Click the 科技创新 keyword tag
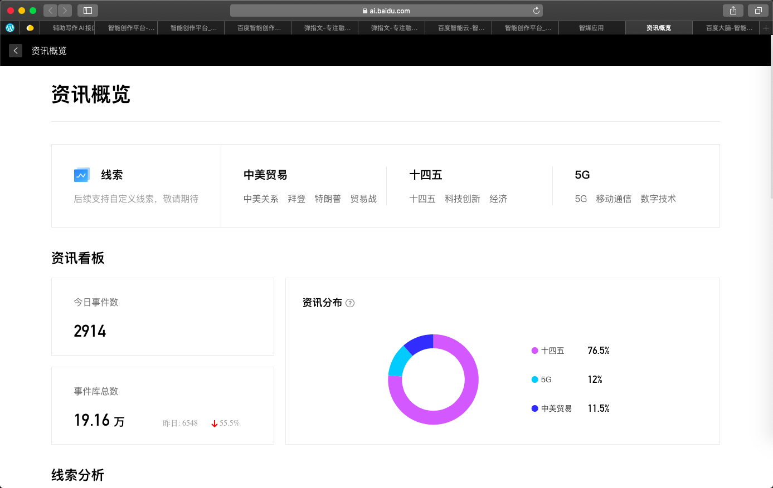The height and width of the screenshot is (488, 773). [x=462, y=199]
